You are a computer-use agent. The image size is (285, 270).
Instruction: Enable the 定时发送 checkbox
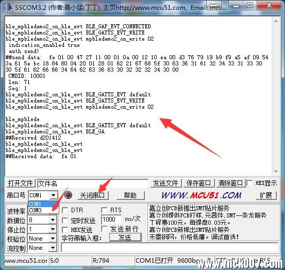pyautogui.click(x=65, y=221)
